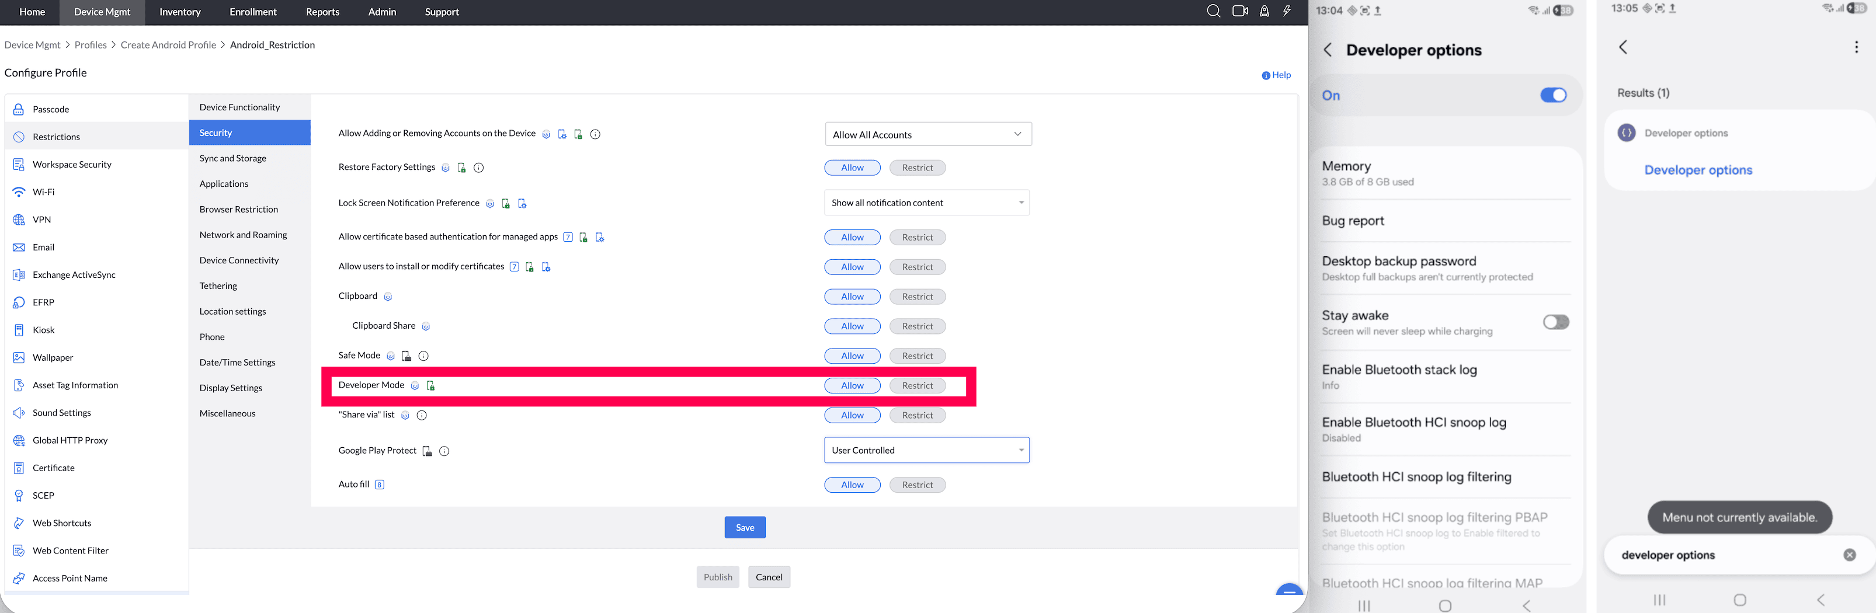
Task: Select Miscellaneous restriction section
Action: click(250, 413)
